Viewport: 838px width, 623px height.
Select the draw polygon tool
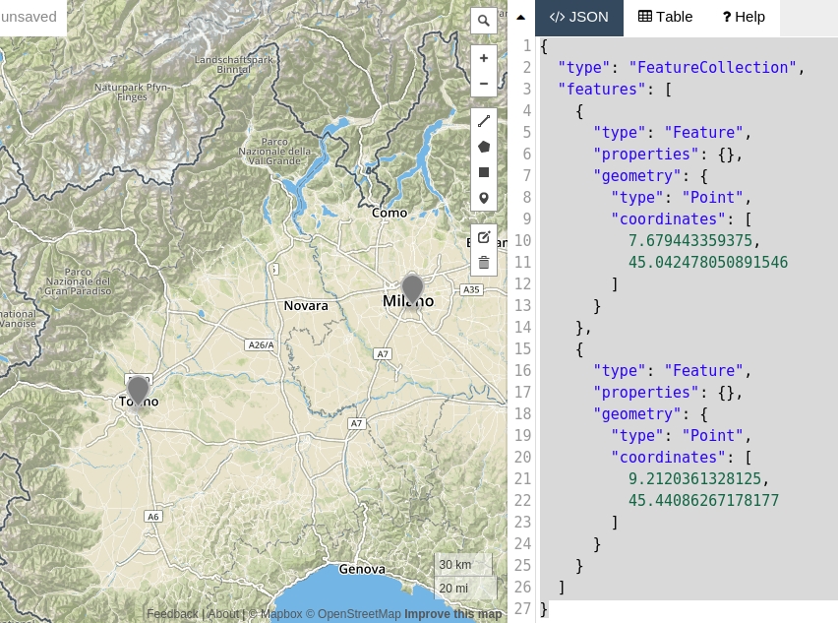483,147
